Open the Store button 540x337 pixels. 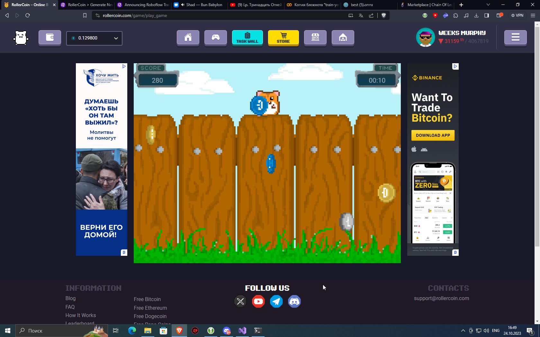click(283, 38)
